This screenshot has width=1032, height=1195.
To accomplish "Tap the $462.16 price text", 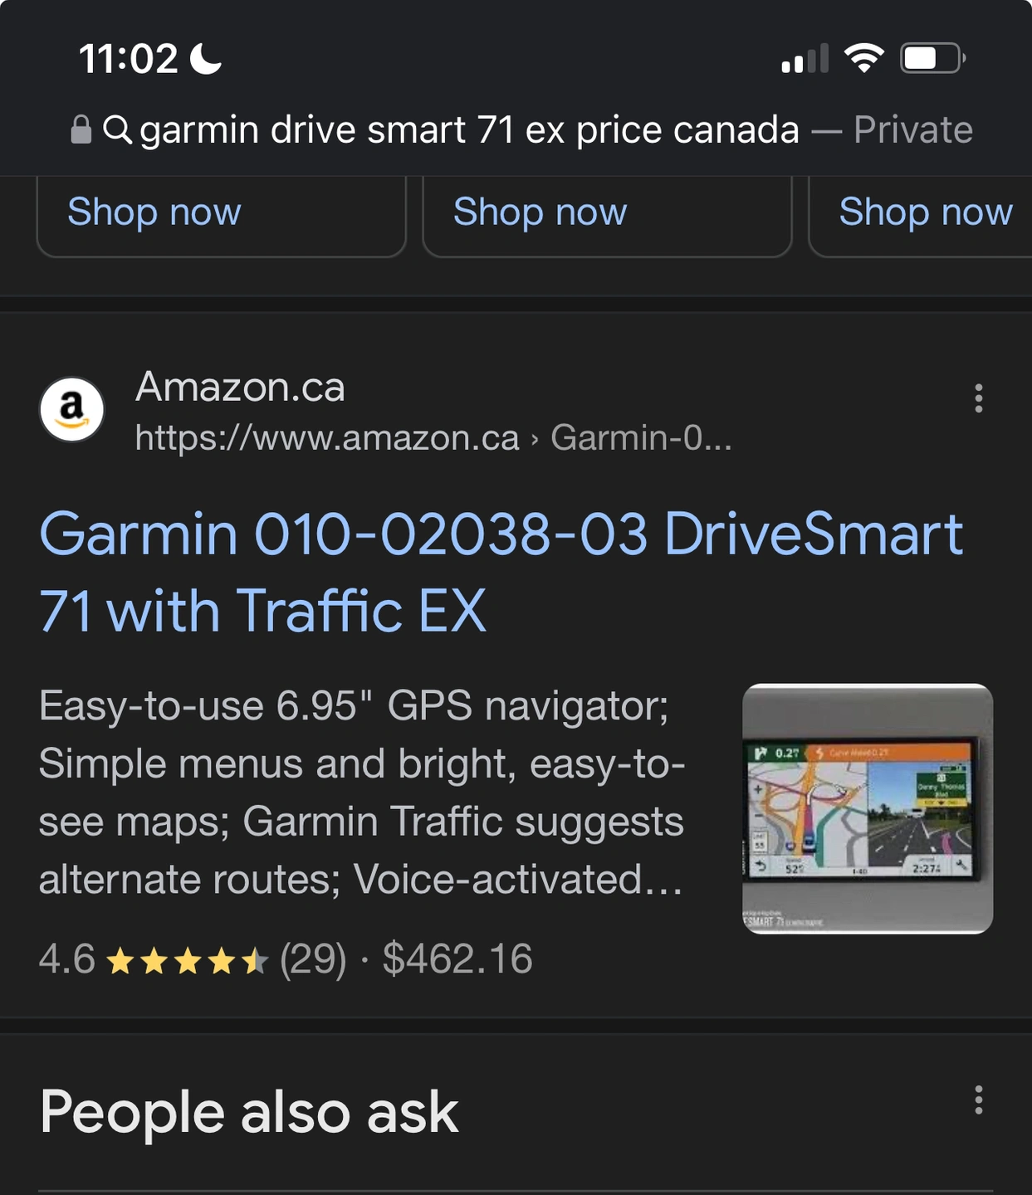I will (x=457, y=959).
